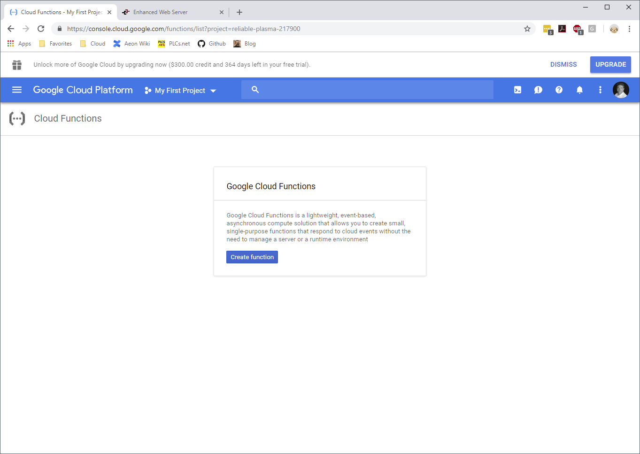Open the Github bookmark
This screenshot has height=454, width=640.
(x=212, y=44)
